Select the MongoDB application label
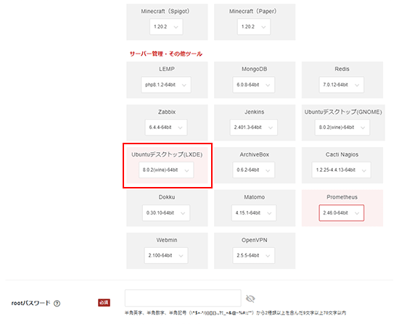The height and width of the screenshot is (324, 399). [255, 69]
